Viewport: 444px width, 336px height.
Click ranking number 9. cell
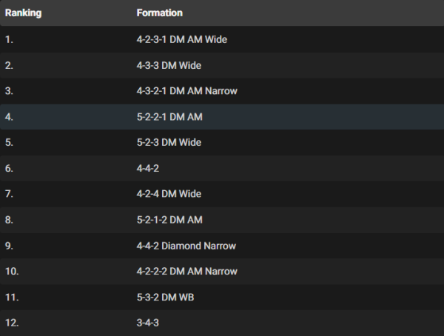9,246
